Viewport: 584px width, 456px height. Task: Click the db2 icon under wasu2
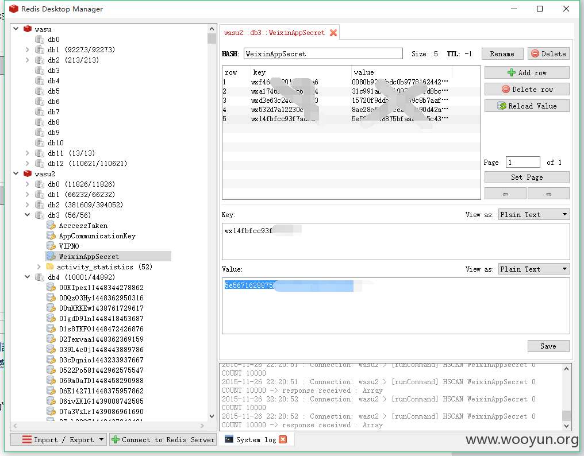(x=40, y=204)
